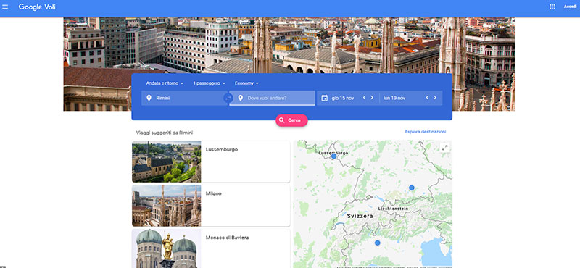Open the Esplora destinazioni link

tap(426, 132)
